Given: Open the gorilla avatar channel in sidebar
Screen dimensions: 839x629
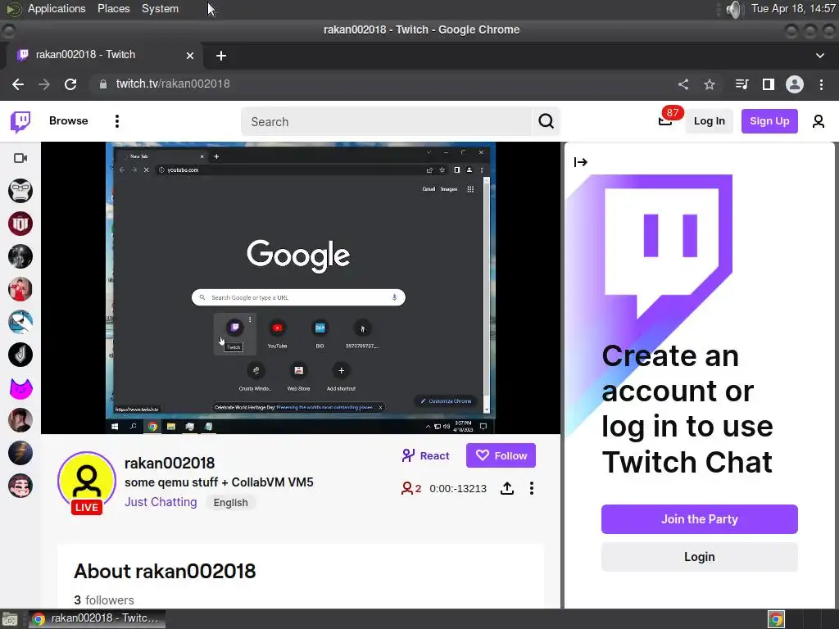Looking at the screenshot, I should [x=20, y=191].
